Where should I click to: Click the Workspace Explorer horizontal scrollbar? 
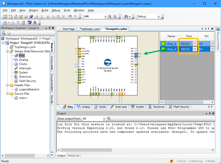[25, 156]
